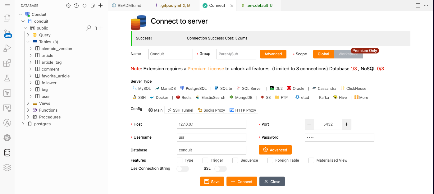Screen dimensions: 434x194
Task: Expand the postgres database node
Action: pyautogui.click(x=23, y=124)
